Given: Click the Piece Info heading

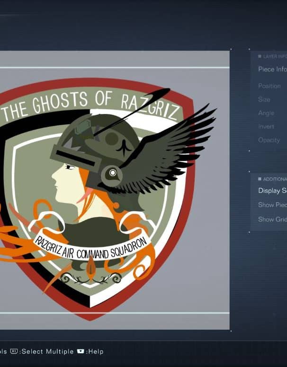Looking at the screenshot, I should [272, 69].
